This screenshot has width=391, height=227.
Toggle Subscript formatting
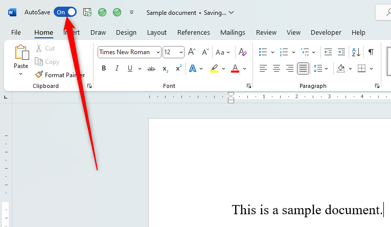tap(165, 69)
